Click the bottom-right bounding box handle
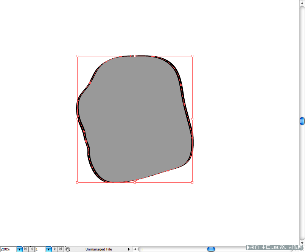 pos(192,182)
